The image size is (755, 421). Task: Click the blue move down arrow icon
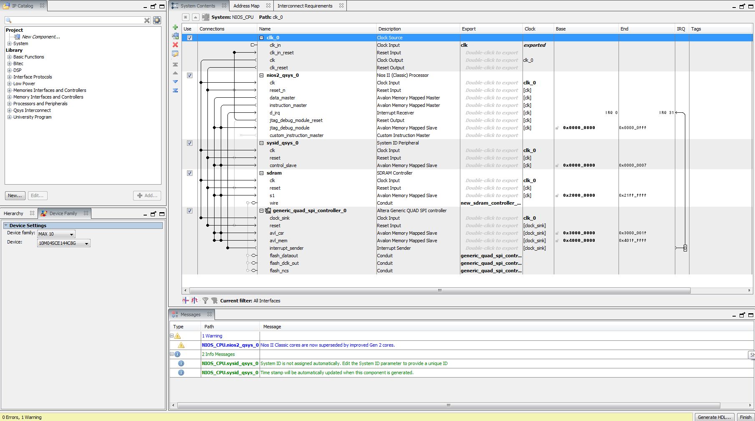(175, 82)
